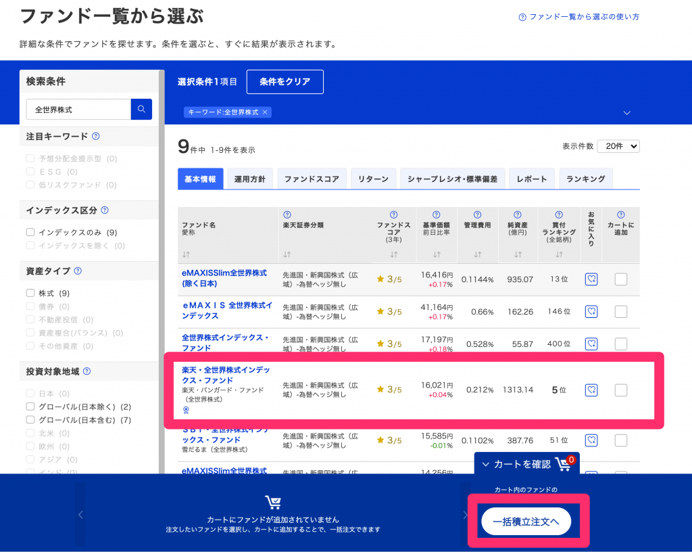Click heart icon for 楽天・全世界株式インデックス・ファンド
692x552 pixels.
[x=591, y=390]
